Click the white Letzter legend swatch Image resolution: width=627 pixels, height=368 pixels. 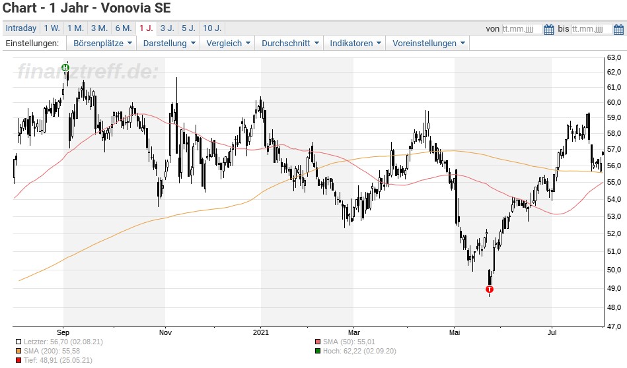18,342
